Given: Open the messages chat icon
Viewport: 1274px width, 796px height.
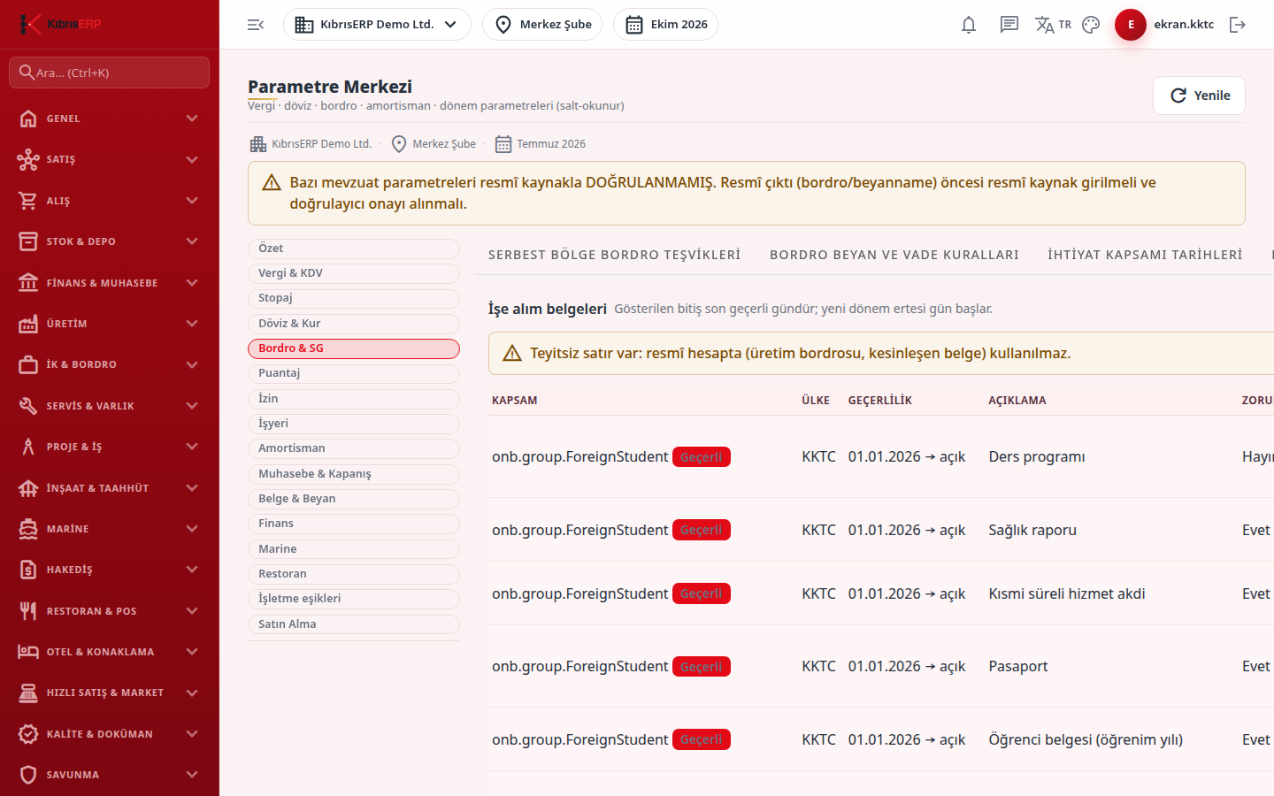Looking at the screenshot, I should 1009,25.
